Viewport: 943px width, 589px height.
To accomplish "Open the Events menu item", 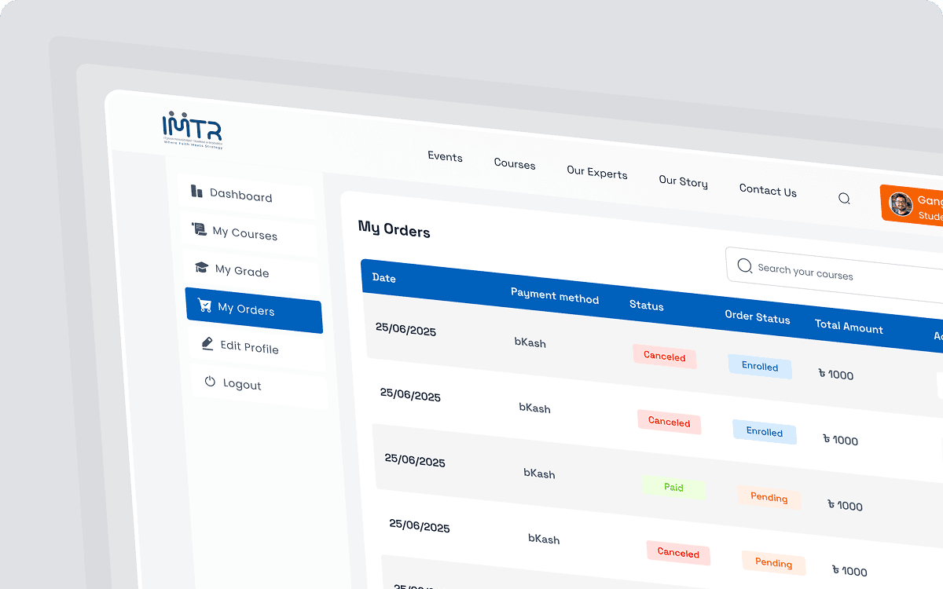I will pos(445,156).
